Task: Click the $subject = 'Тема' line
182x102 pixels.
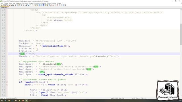Action: coord(32,43)
